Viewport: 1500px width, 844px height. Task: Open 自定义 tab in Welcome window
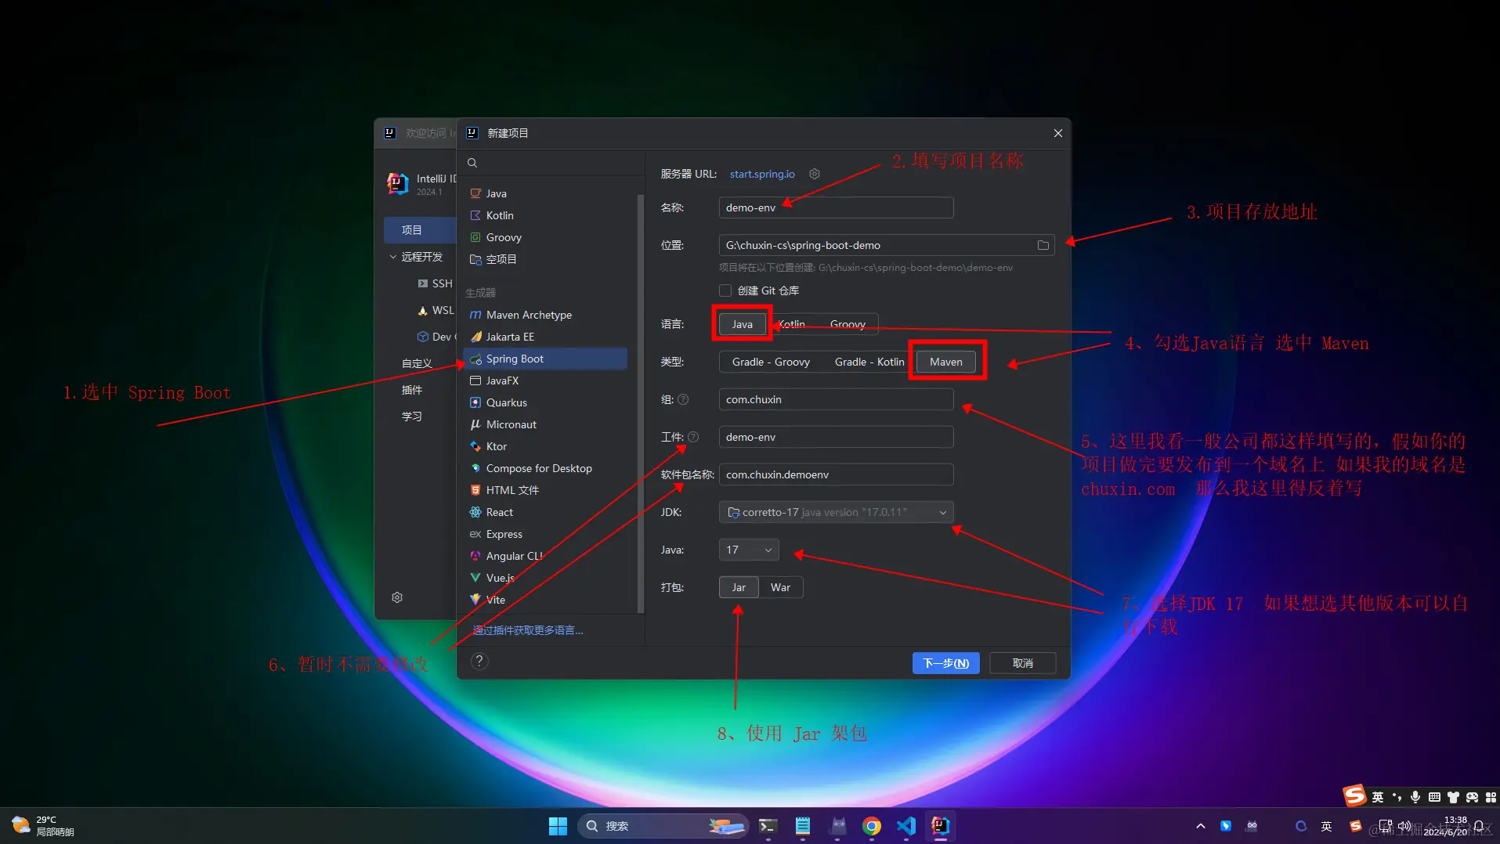[417, 363]
